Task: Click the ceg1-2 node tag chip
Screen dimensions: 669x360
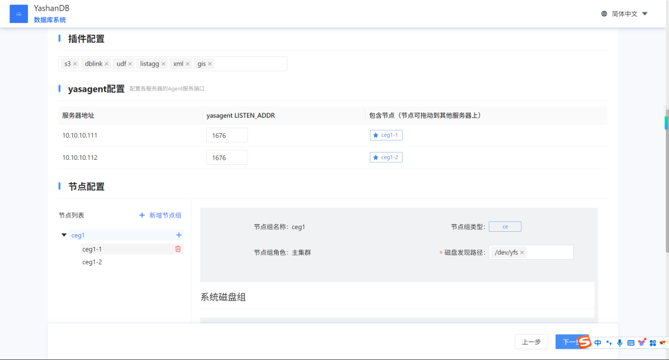Action: 386,157
